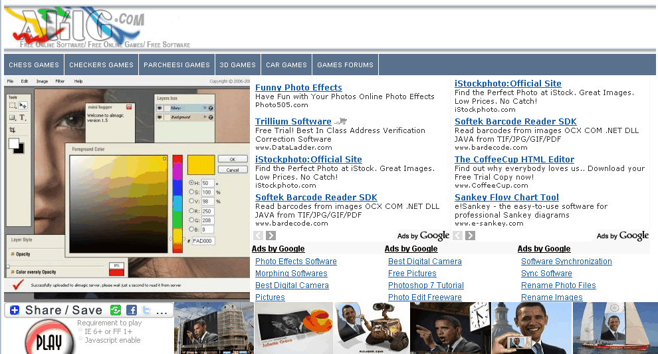Screen dimensions: 658x354
Task: Click OK in Foreground Color dialog
Action: tap(233, 160)
